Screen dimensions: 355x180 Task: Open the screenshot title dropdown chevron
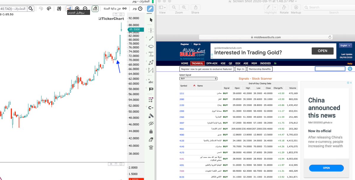(x=296, y=1)
